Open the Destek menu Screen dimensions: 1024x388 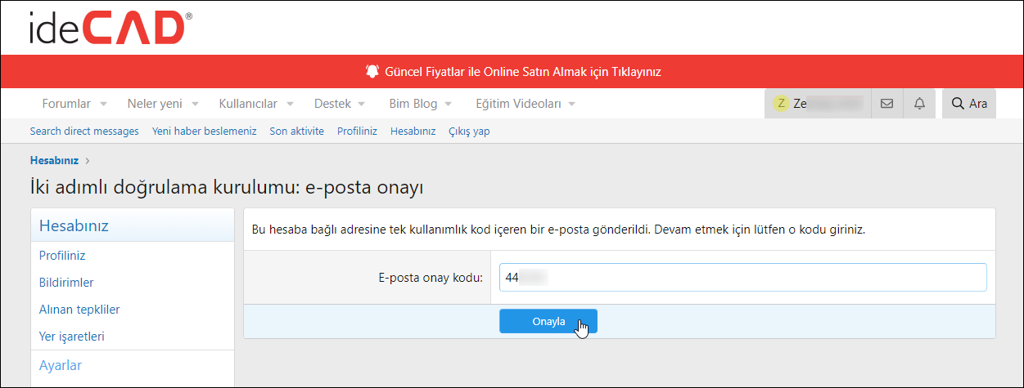pyautogui.click(x=332, y=104)
